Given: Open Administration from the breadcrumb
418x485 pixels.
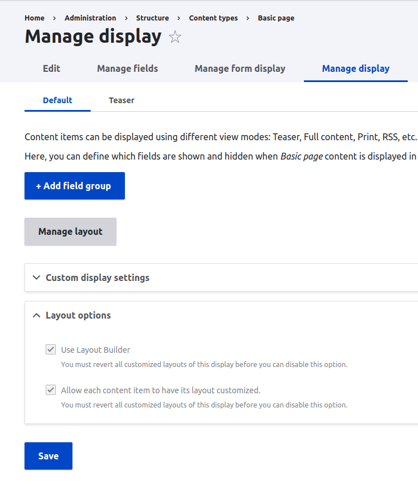Looking at the screenshot, I should pos(90,18).
